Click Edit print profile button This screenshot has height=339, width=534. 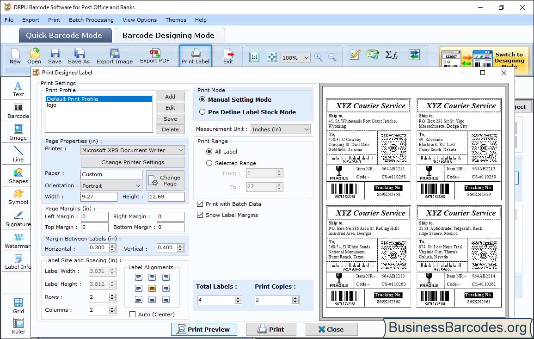170,108
